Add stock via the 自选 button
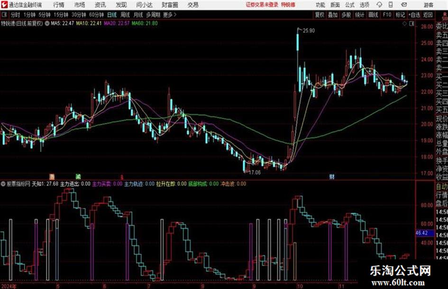The height and width of the screenshot is (289, 448). [x=414, y=15]
